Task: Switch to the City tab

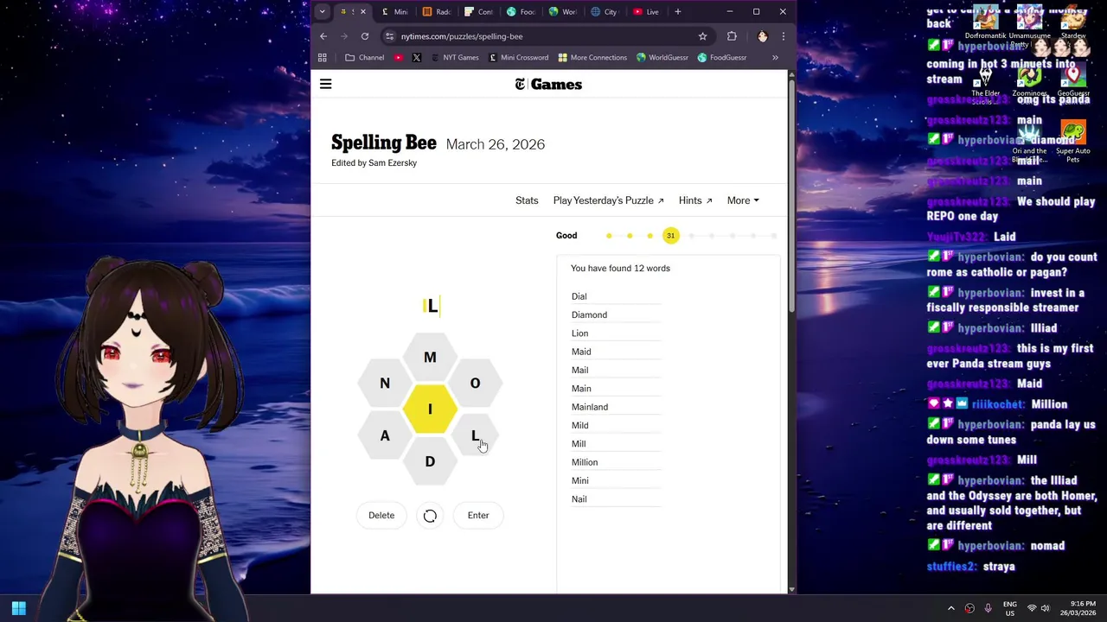Action: pos(605,12)
